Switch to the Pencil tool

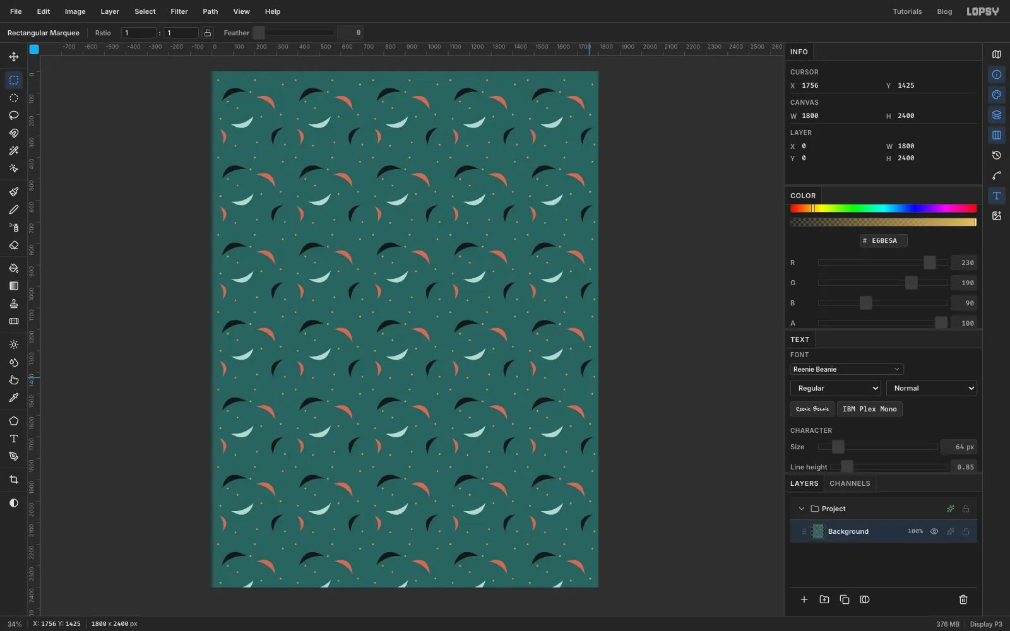(x=14, y=209)
